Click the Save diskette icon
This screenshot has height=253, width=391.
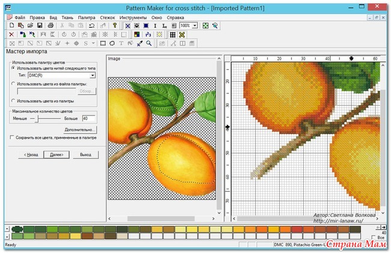pyautogui.click(x=39, y=26)
